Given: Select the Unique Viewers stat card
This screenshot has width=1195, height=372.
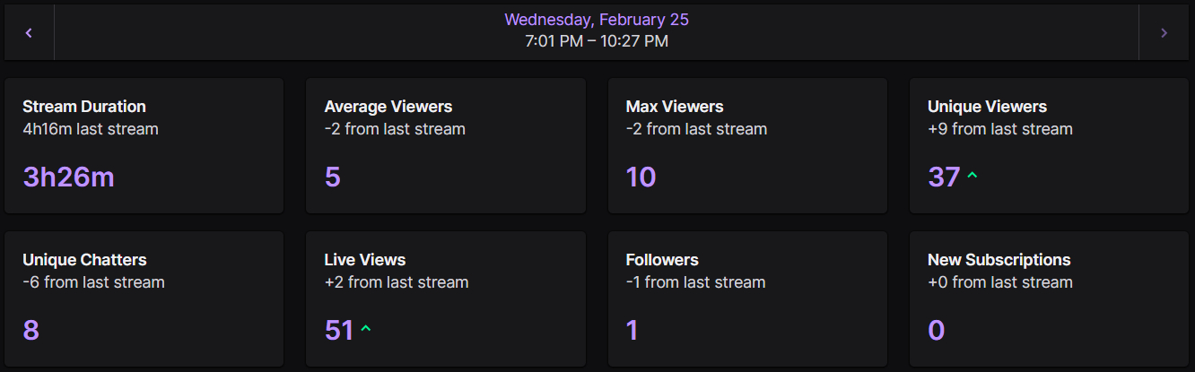Looking at the screenshot, I should click(1049, 146).
